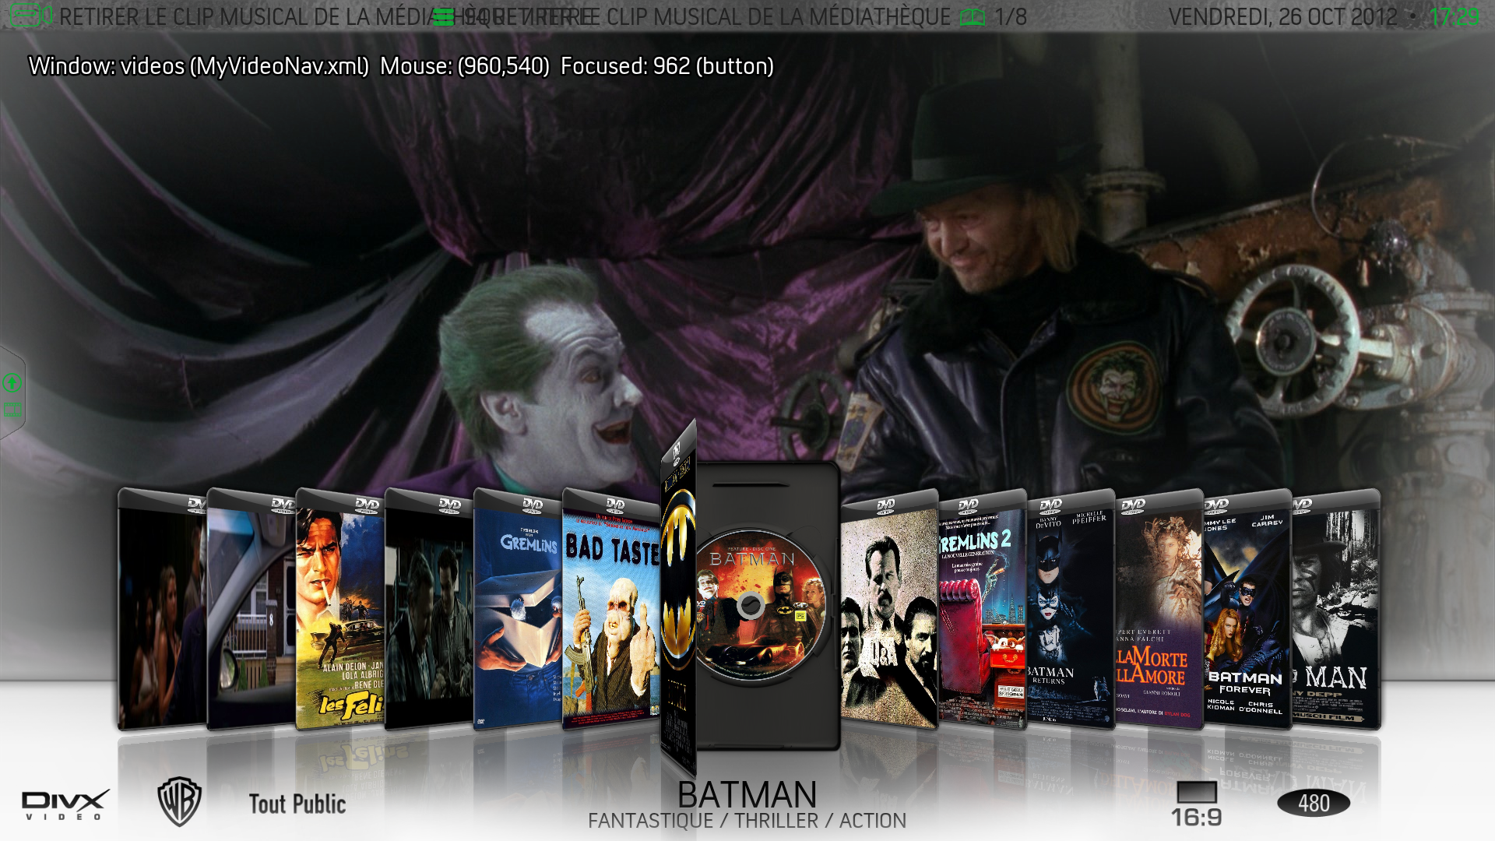Select the first DVD cover in the row

tap(162, 609)
